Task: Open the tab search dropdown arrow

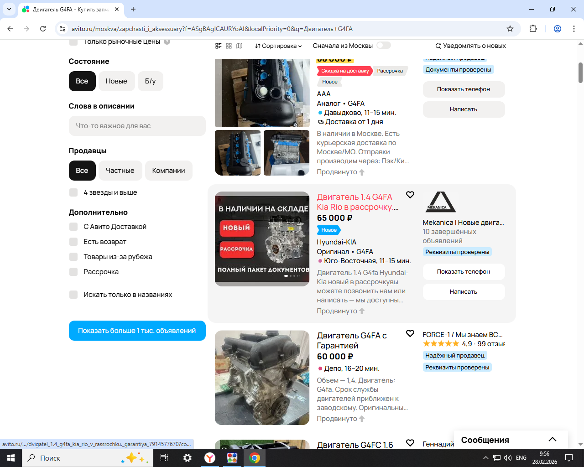Action: (x=9, y=9)
